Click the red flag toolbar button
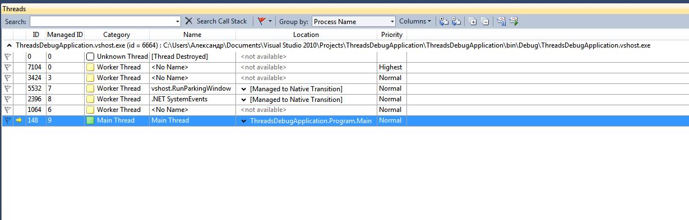689x220 pixels. 261,21
